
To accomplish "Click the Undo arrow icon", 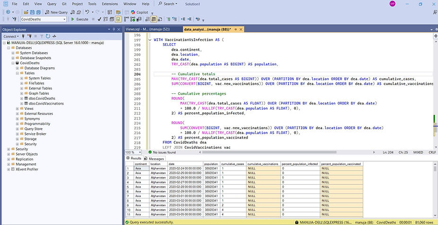I will click(x=88, y=12).
